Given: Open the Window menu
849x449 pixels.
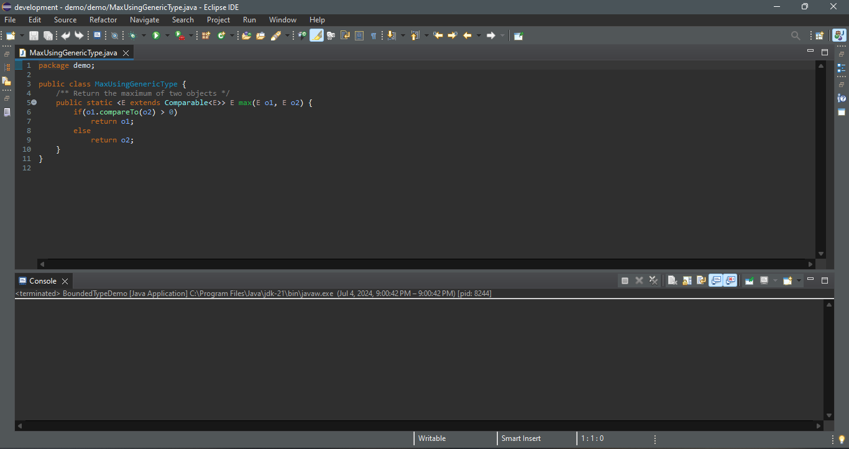Looking at the screenshot, I should point(283,20).
